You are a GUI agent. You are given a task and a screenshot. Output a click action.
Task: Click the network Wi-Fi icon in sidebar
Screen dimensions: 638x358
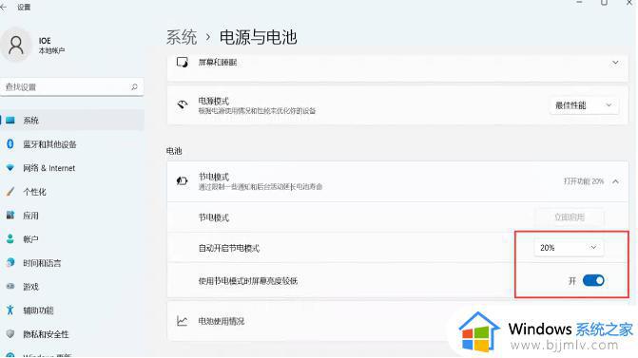pyautogui.click(x=10, y=168)
